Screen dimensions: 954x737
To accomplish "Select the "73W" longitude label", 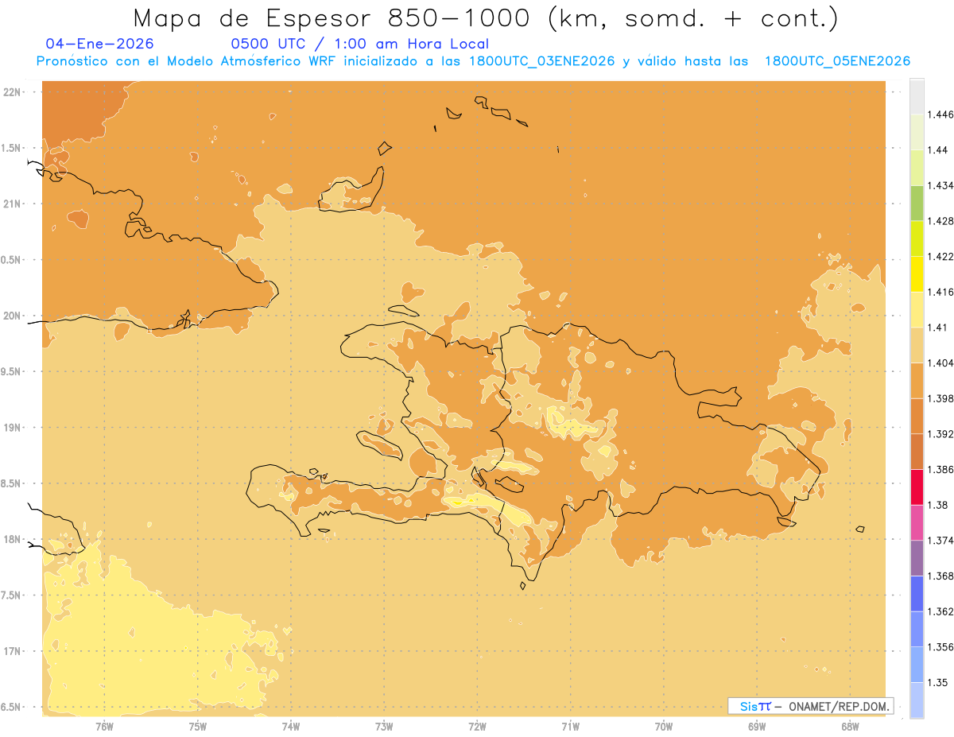I will [384, 727].
